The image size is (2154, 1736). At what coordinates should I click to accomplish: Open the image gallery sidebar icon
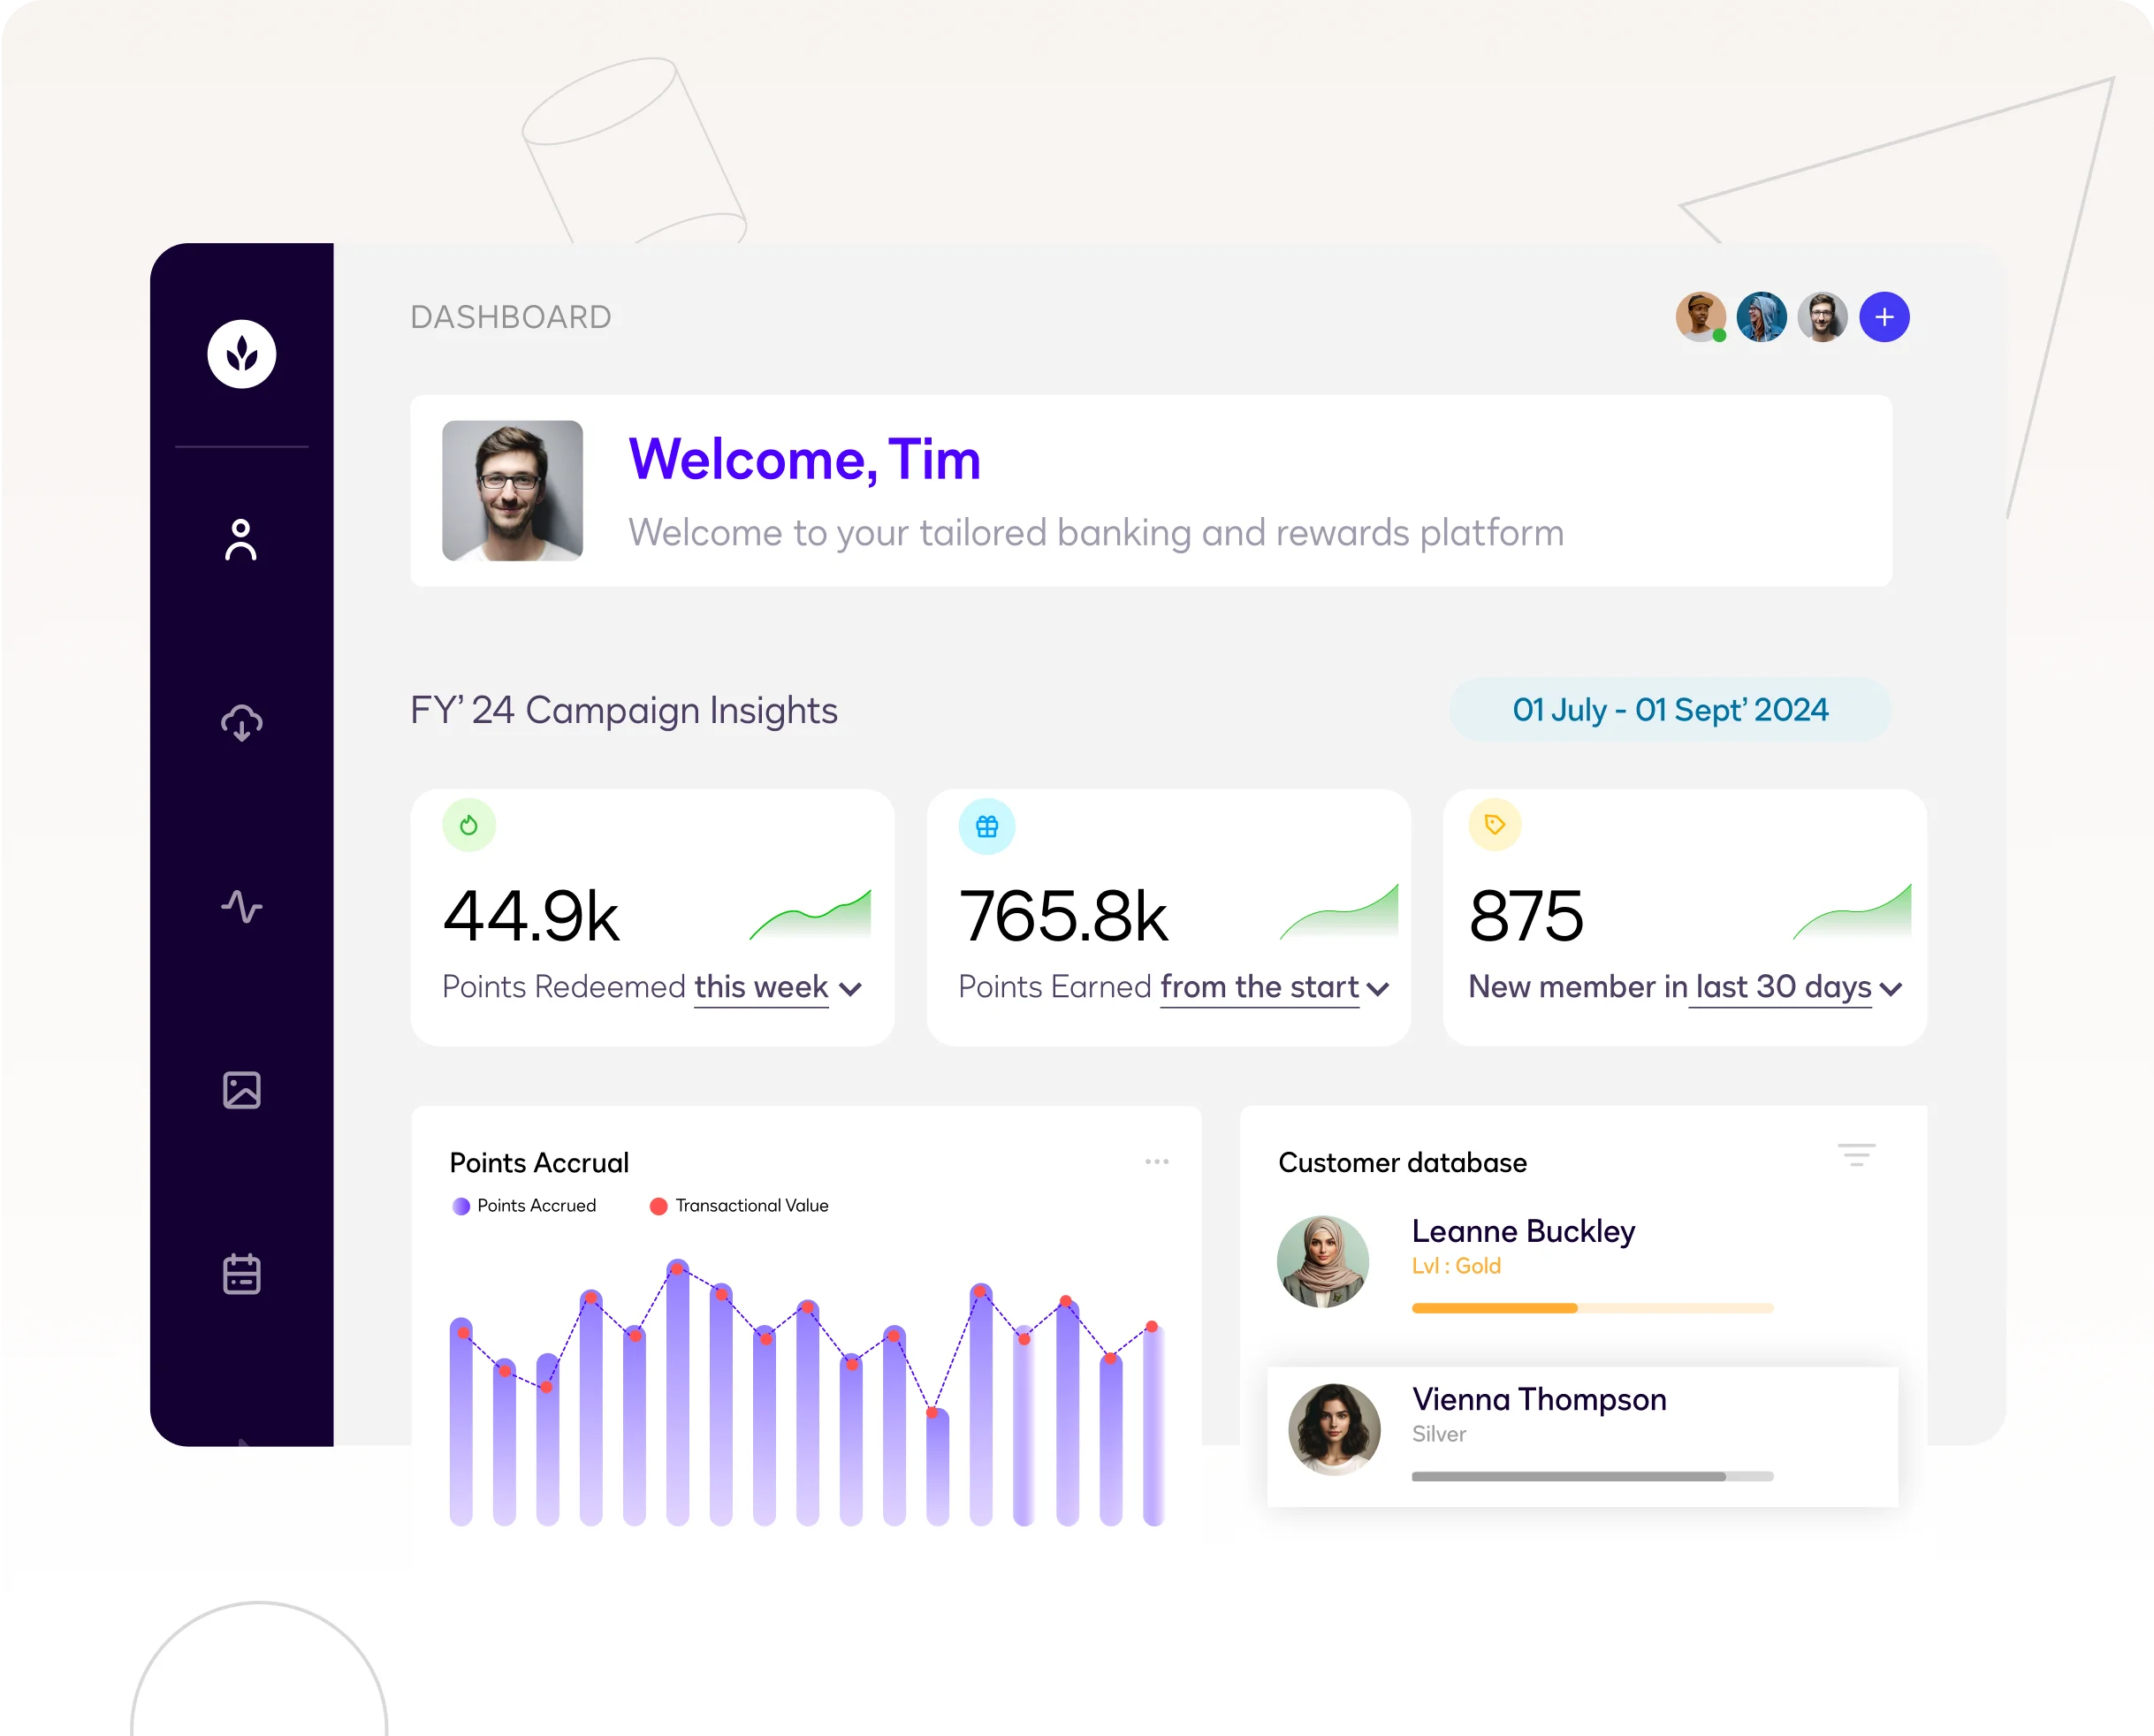(x=241, y=1090)
